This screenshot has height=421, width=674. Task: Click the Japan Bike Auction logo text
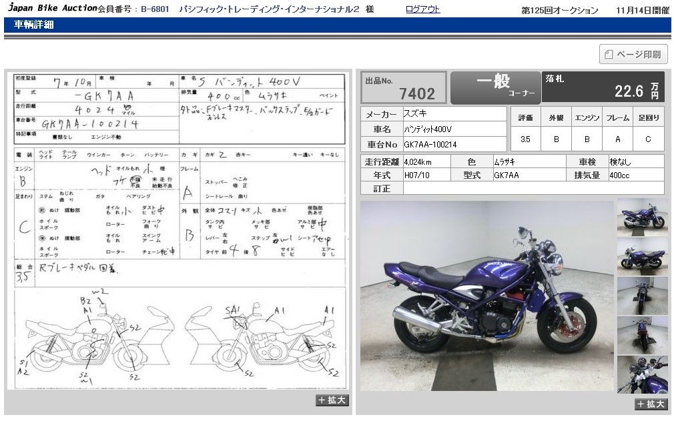[x=53, y=8]
